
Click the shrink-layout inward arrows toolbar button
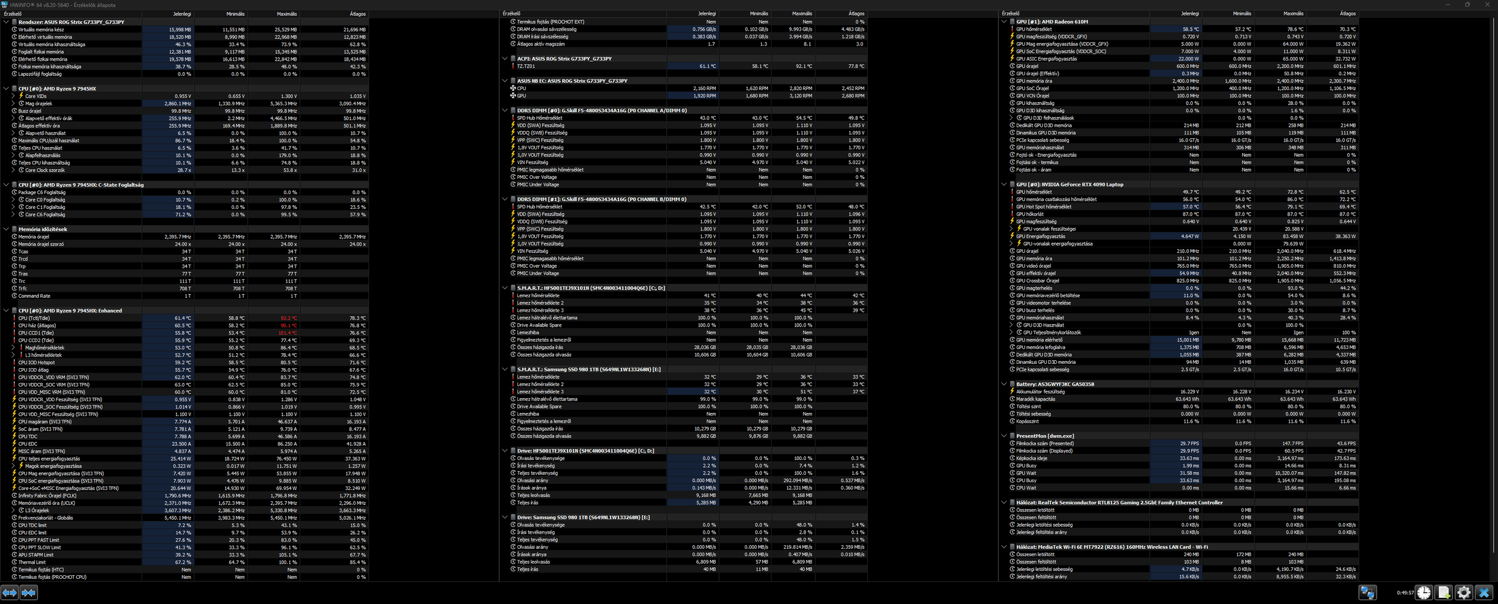coord(29,592)
